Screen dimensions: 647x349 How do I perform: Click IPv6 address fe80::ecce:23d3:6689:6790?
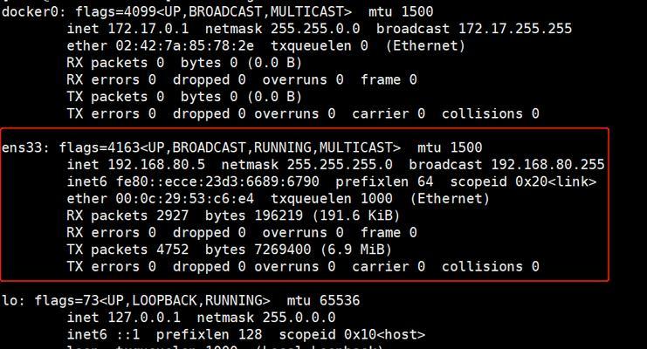click(x=217, y=181)
